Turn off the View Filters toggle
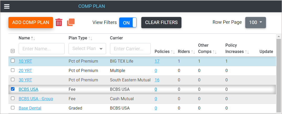 click(x=128, y=23)
